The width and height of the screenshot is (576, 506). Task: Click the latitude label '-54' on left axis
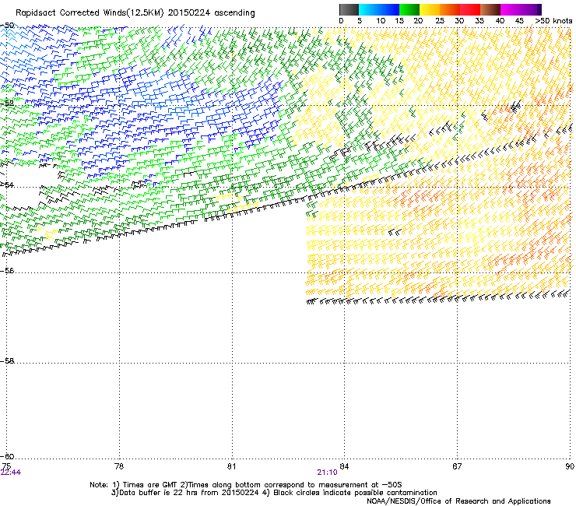[x=7, y=184]
